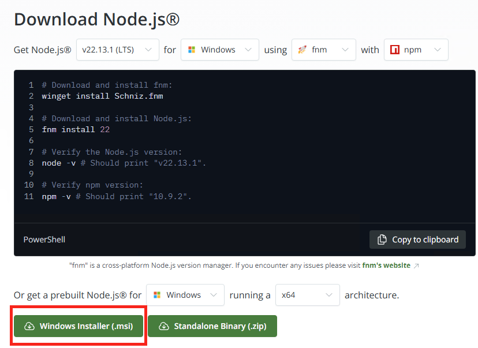478x348 pixels.
Task: Click the code line starting 'node -v'
Action: pyautogui.click(x=124, y=163)
